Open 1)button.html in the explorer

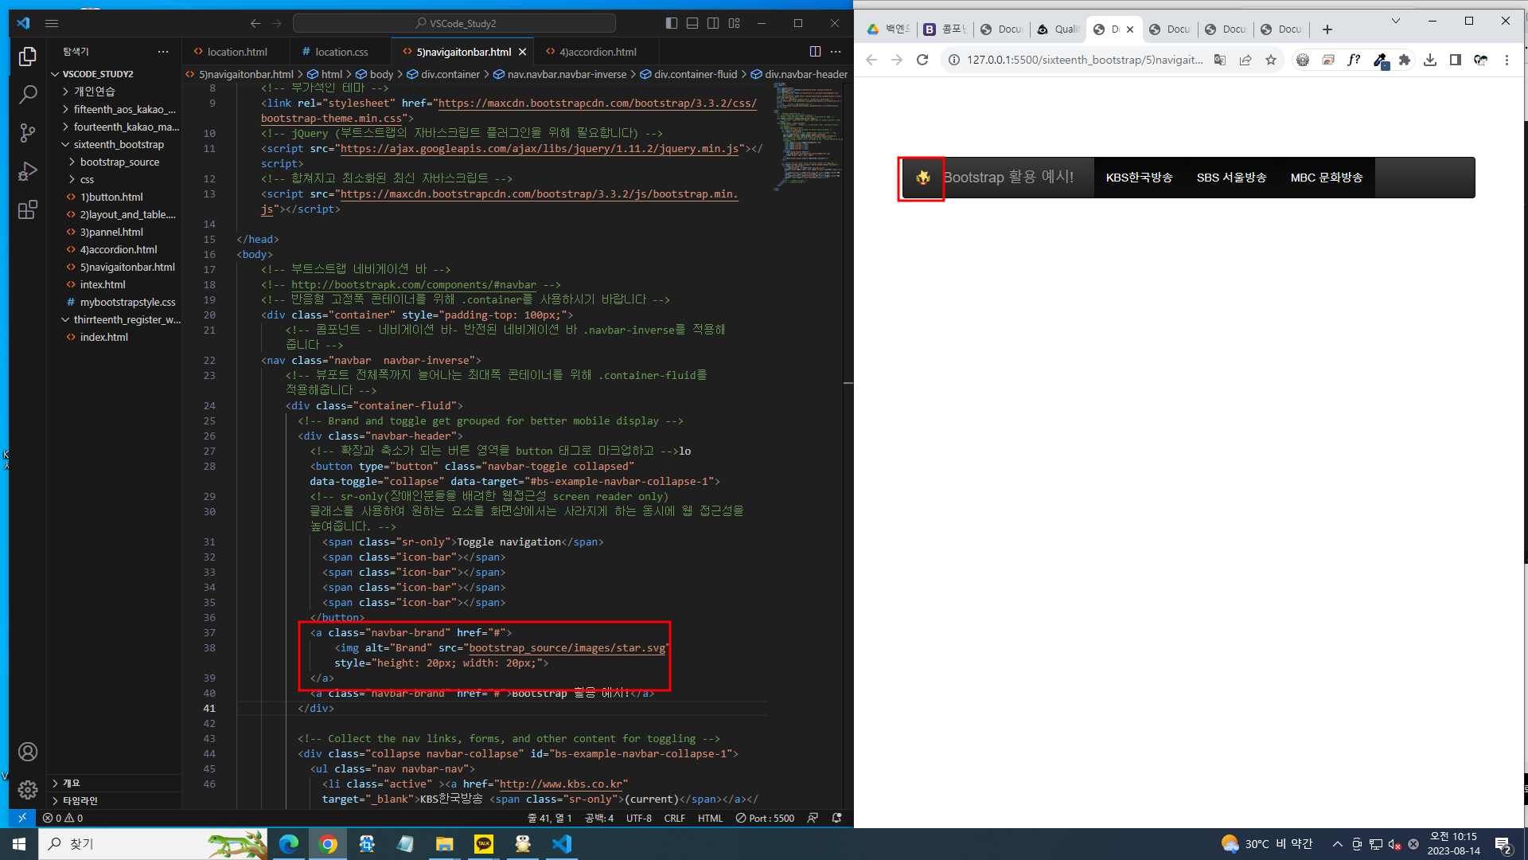111,197
